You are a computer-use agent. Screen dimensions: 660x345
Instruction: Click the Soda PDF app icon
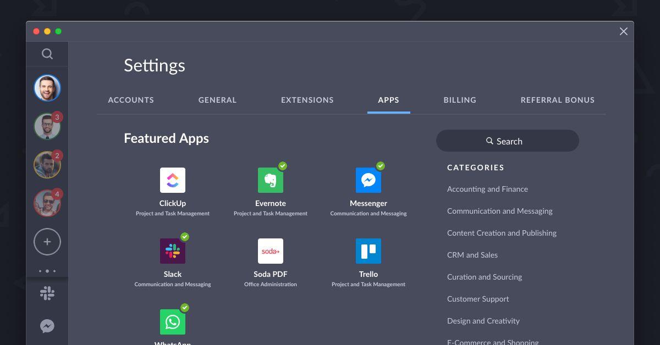pos(271,251)
